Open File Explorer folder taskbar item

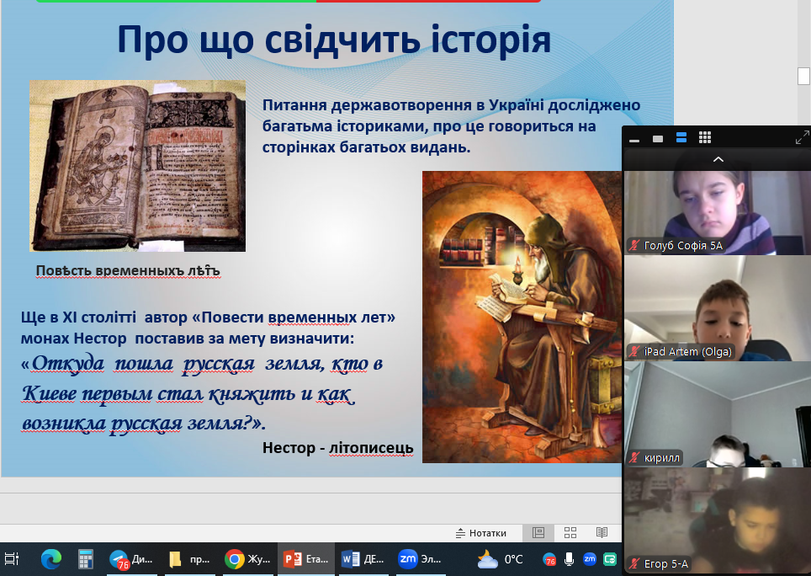coord(189,559)
